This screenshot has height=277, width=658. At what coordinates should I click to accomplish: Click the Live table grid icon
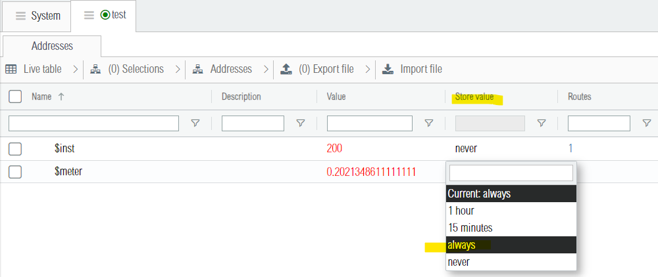11,69
